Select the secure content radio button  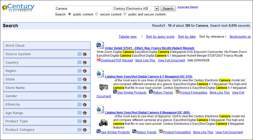(x=97, y=14)
